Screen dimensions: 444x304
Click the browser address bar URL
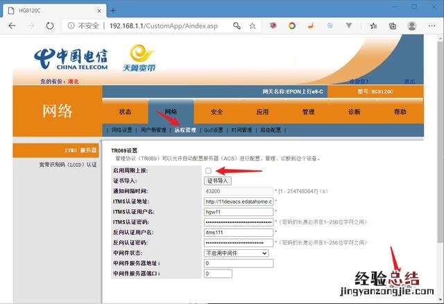(x=164, y=26)
